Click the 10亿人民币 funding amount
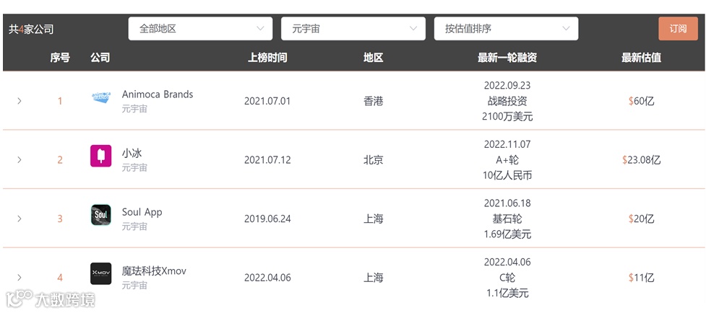The image size is (727, 313). tap(507, 175)
